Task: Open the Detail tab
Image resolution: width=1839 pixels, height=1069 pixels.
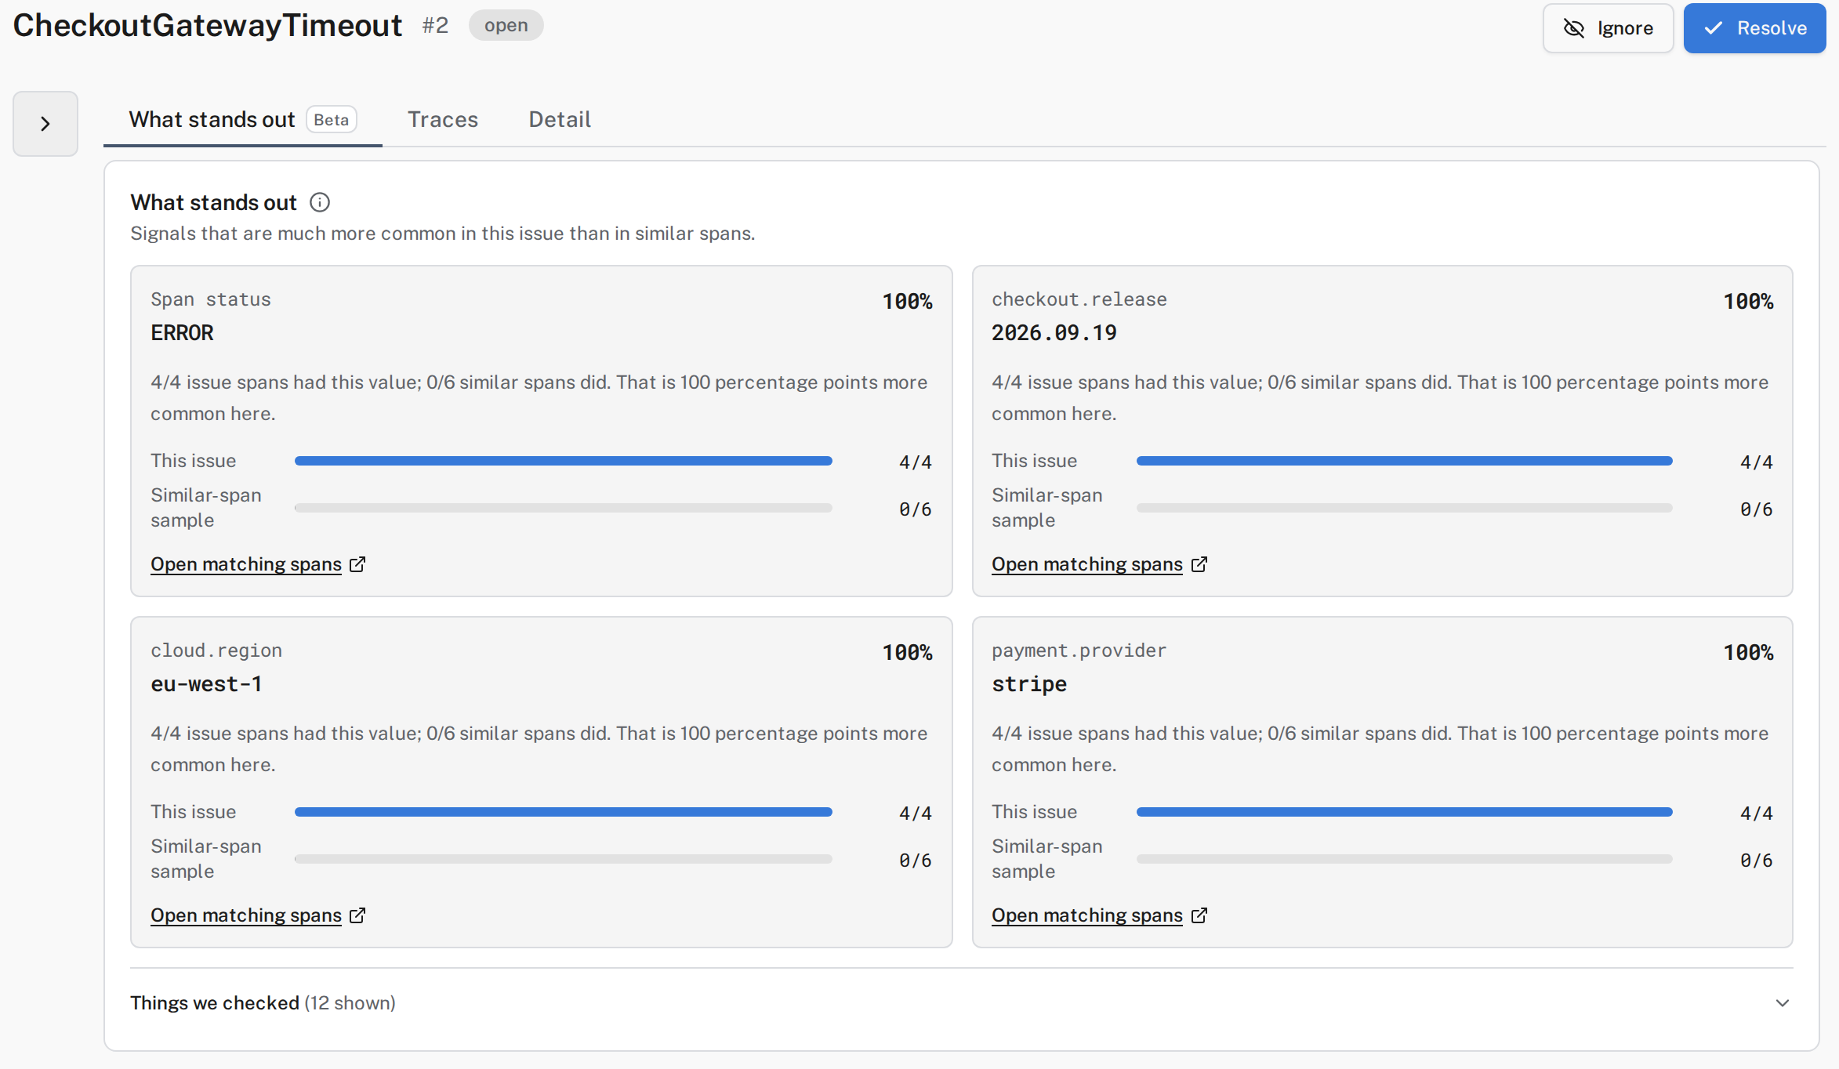Action: [x=560, y=119]
